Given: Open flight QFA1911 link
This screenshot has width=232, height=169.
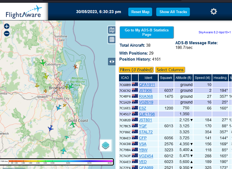Looking at the screenshot, I should coord(147,85).
